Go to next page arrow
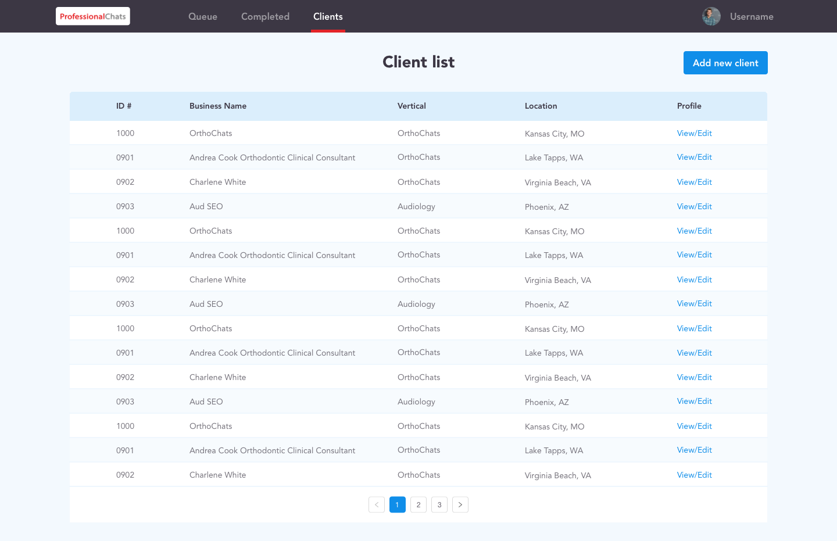Screen dimensions: 837x541 [x=460, y=504]
